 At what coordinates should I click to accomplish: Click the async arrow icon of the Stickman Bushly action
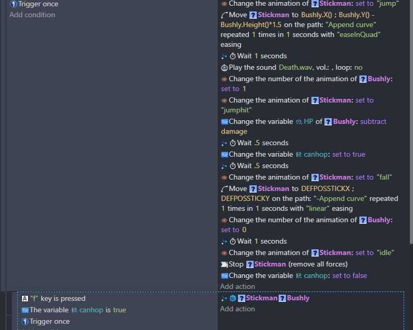224,298
